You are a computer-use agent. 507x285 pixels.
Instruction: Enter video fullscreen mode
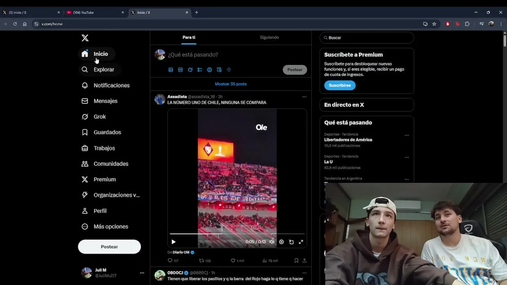click(x=301, y=242)
